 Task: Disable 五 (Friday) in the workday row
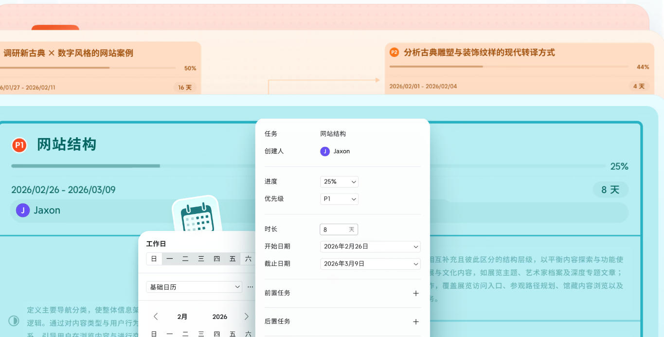coord(232,259)
